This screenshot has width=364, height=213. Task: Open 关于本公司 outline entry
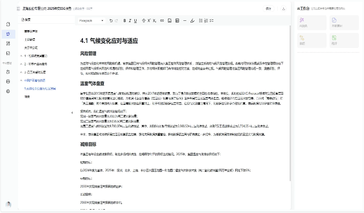[31, 48]
